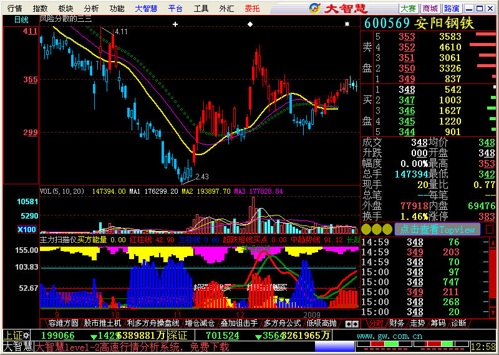499x355 pixels.
Task: Switch to the 财务 tab
Action: pos(396,323)
